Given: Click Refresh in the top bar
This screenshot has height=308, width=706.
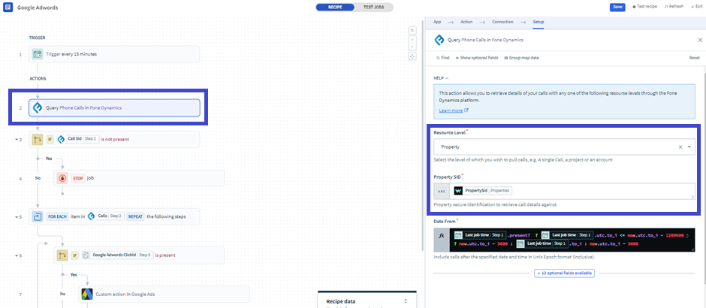Looking at the screenshot, I should (x=674, y=7).
